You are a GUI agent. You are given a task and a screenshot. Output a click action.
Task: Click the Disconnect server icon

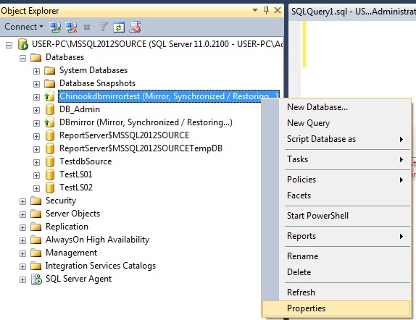[x=71, y=27]
